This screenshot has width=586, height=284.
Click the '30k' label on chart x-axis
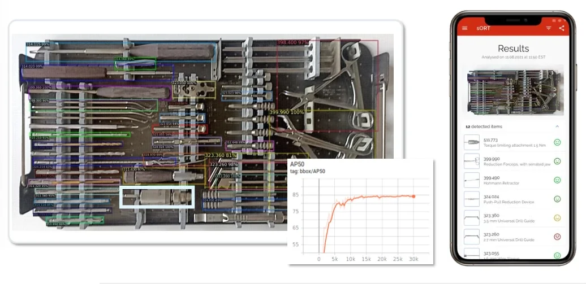(413, 259)
